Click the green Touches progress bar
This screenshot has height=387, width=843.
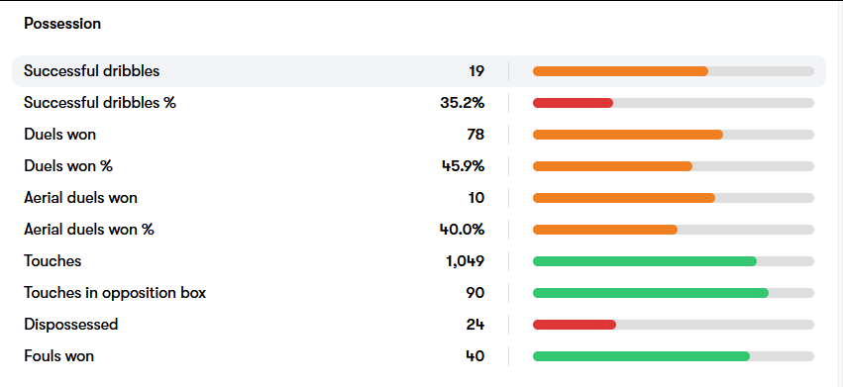pyautogui.click(x=645, y=261)
